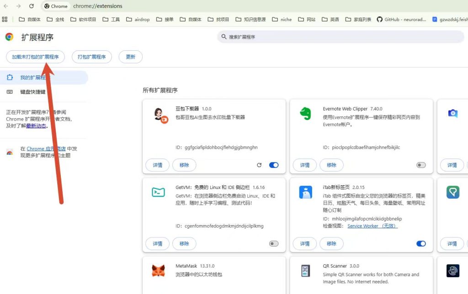The image size is (468, 294).
Task: Enable the GetVM extension toggle
Action: click(274, 244)
